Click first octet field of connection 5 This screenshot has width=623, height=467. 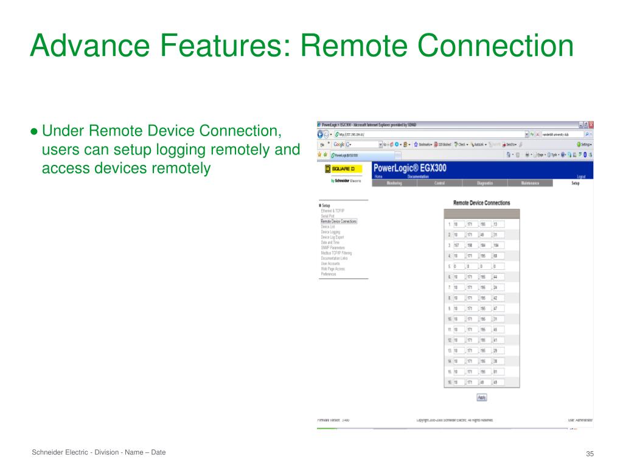click(x=459, y=266)
